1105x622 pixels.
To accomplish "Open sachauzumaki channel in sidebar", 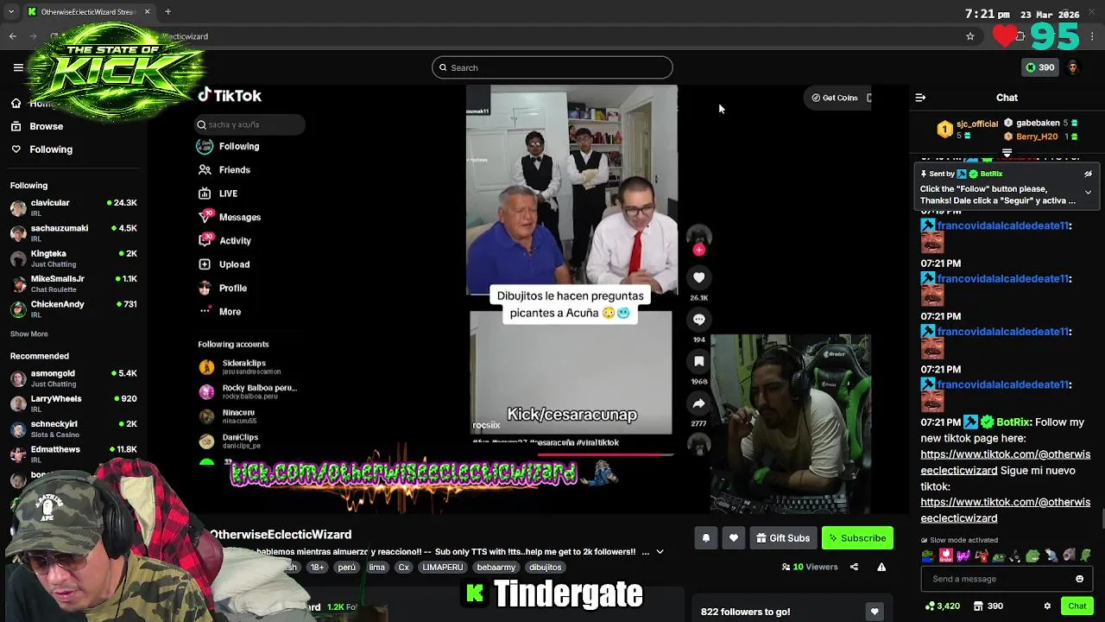I will pyautogui.click(x=73, y=233).
